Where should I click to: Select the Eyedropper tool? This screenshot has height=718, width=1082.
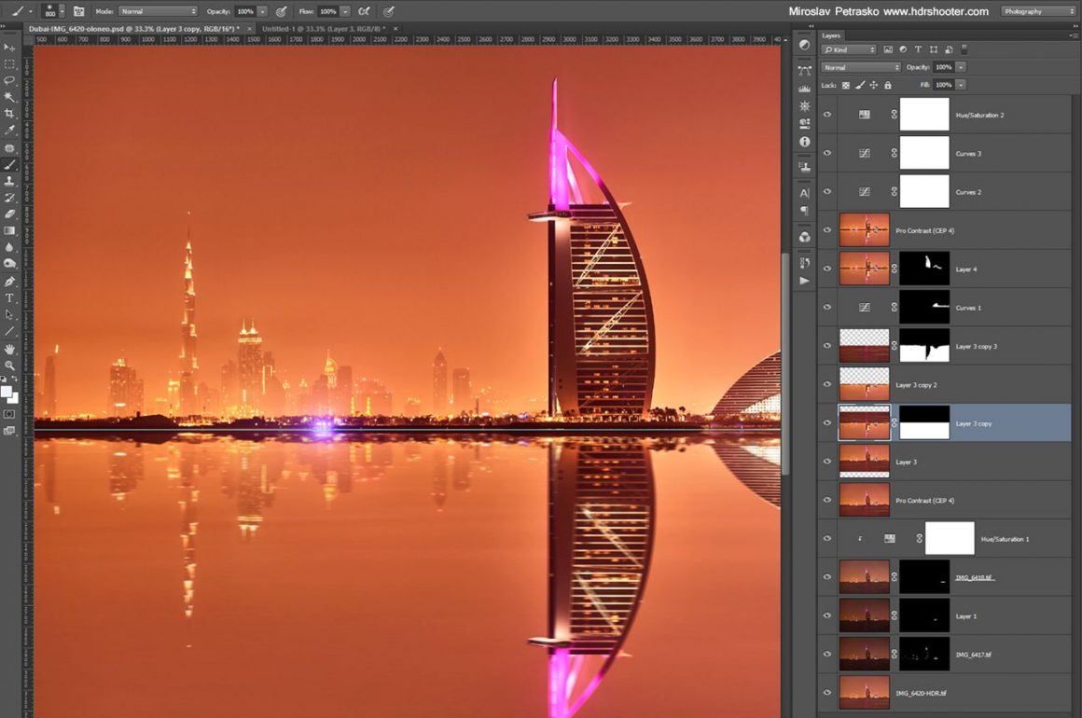[9, 131]
